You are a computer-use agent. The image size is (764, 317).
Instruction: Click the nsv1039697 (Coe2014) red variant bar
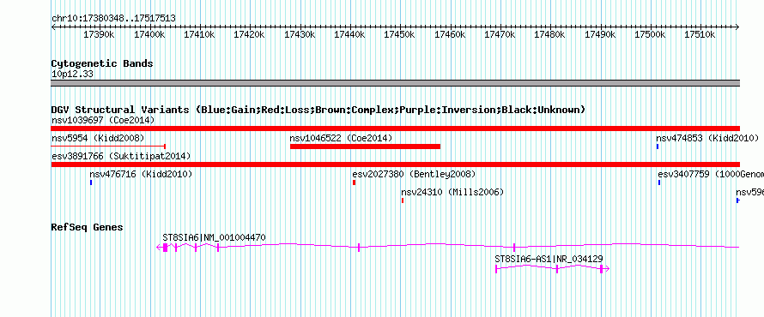pyautogui.click(x=395, y=129)
